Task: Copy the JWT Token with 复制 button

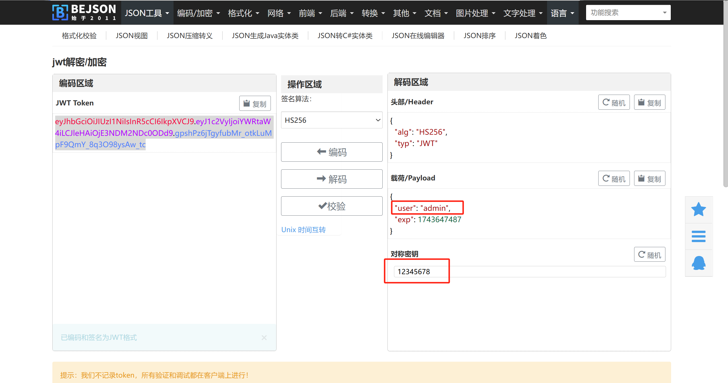Action: (x=255, y=104)
